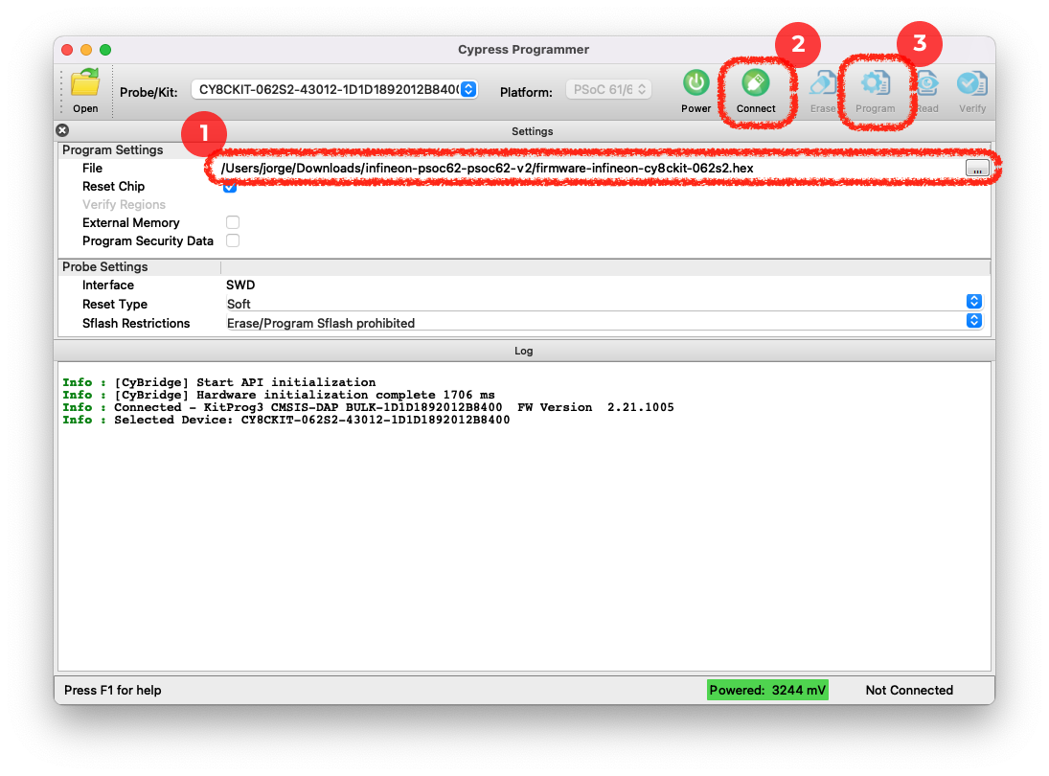The image size is (1049, 776).
Task: Open the Reset Type Soft dropdown
Action: (604, 303)
